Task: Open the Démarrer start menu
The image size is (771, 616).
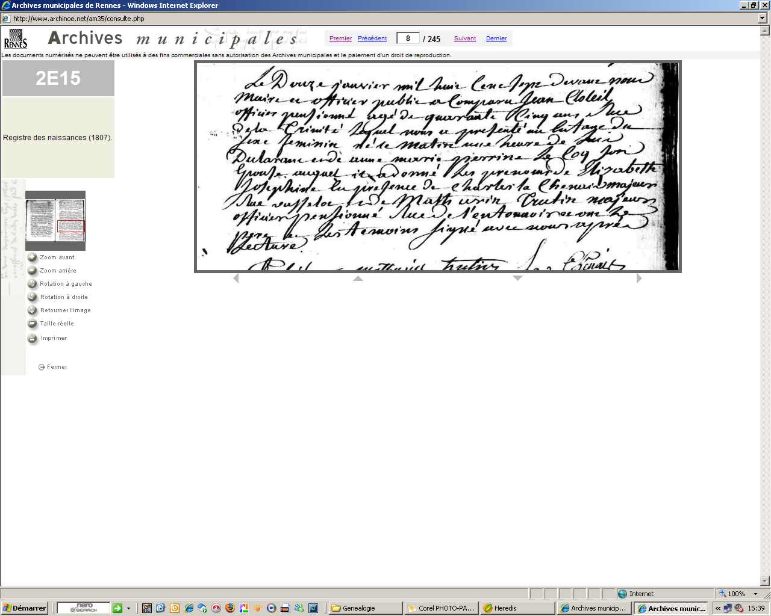Action: 25,608
